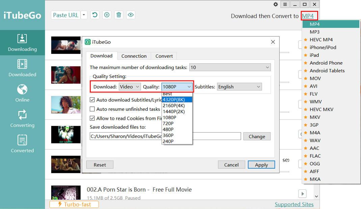Select 2160P(4K) quality option
This screenshot has width=361, height=209.
click(x=177, y=106)
